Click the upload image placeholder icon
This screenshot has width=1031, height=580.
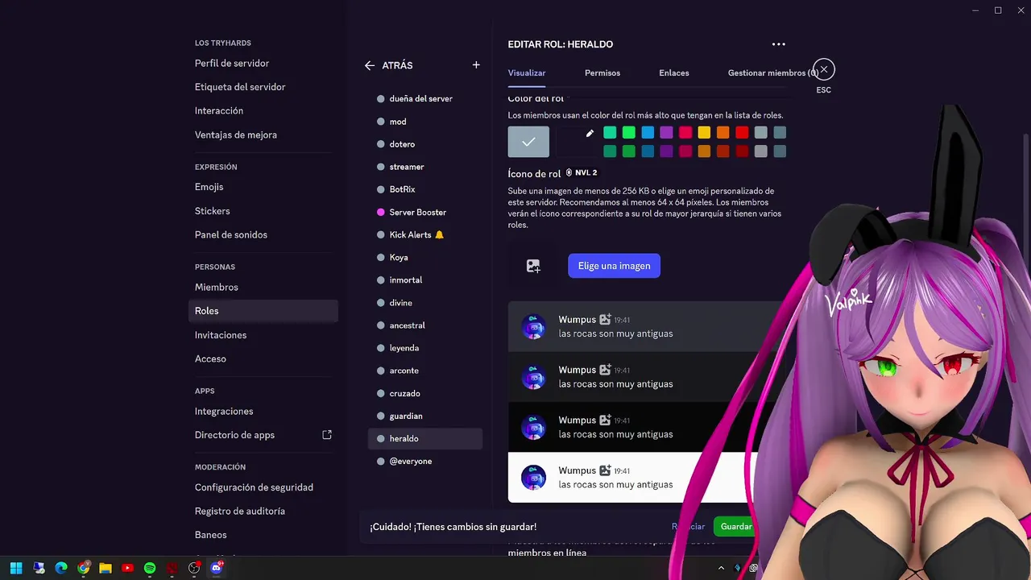[533, 266]
